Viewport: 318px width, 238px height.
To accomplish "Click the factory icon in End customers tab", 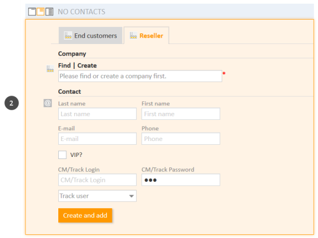I will (68, 36).
